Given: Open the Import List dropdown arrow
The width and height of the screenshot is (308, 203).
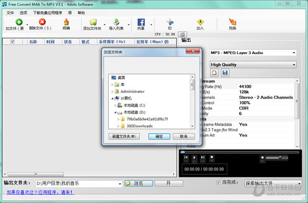Looking at the screenshot, I should click(x=129, y=25).
